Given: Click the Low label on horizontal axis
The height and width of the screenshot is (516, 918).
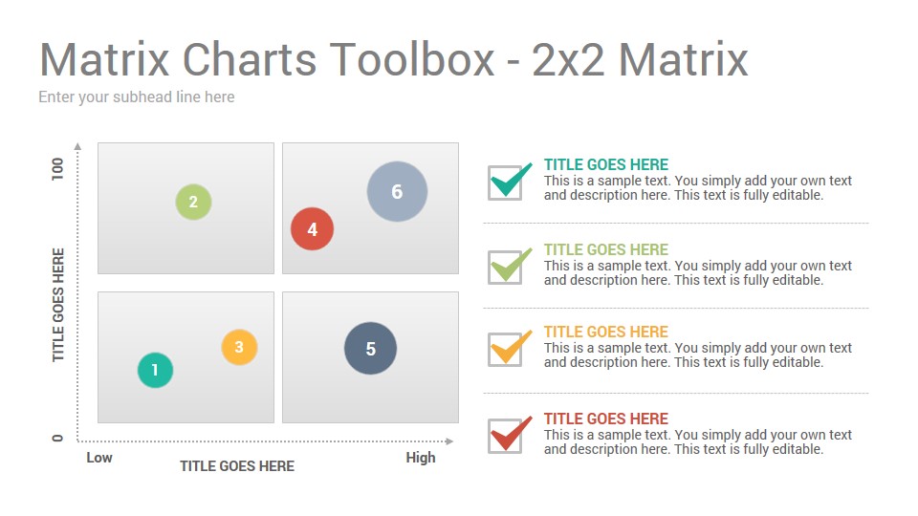Looking at the screenshot, I should coord(99,458).
